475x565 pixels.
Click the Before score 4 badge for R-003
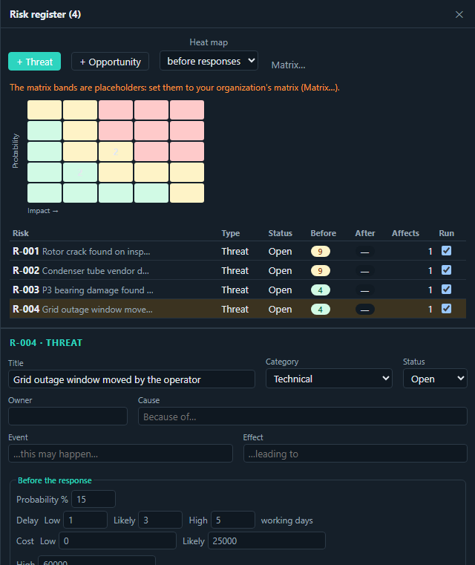tap(320, 290)
